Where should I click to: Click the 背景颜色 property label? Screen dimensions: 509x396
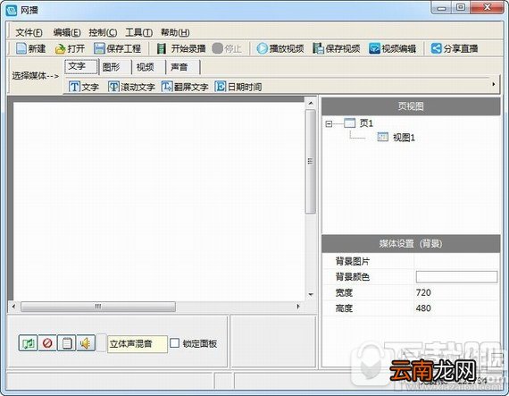[x=353, y=277]
